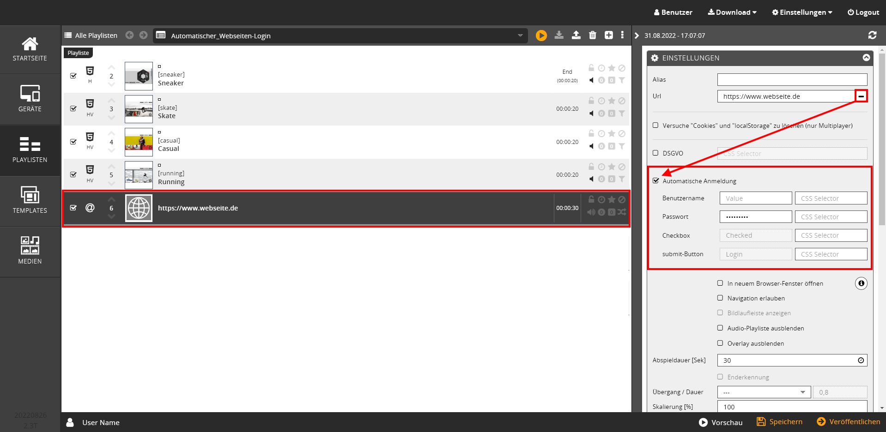Click the orange play playlist icon

[x=541, y=36]
